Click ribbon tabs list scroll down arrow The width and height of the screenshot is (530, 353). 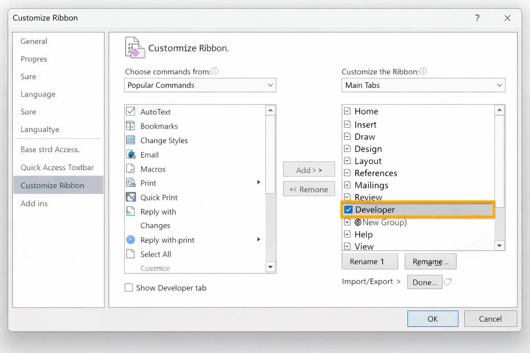[499, 245]
